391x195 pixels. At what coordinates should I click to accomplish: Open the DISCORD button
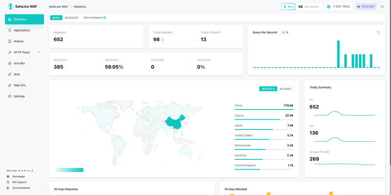coord(366,7)
